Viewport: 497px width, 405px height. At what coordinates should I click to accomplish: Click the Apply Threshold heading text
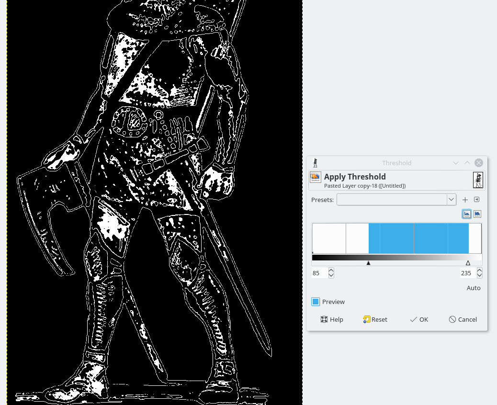[x=355, y=177]
